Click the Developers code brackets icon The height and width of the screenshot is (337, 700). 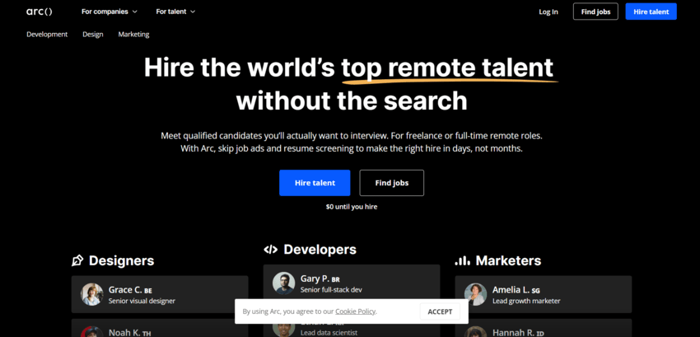click(x=270, y=249)
